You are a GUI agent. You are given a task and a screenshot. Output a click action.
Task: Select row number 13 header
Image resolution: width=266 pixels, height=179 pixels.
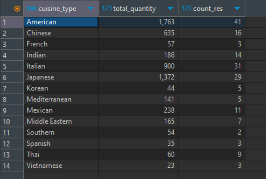click(x=12, y=155)
